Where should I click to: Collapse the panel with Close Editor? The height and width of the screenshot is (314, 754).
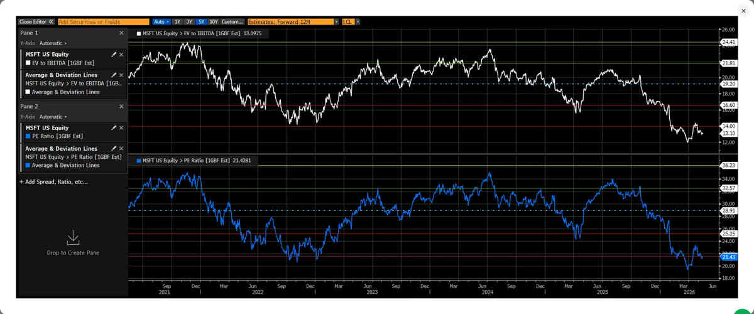(36, 21)
